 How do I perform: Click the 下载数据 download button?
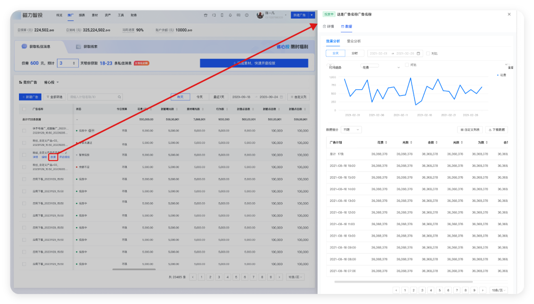click(497, 130)
